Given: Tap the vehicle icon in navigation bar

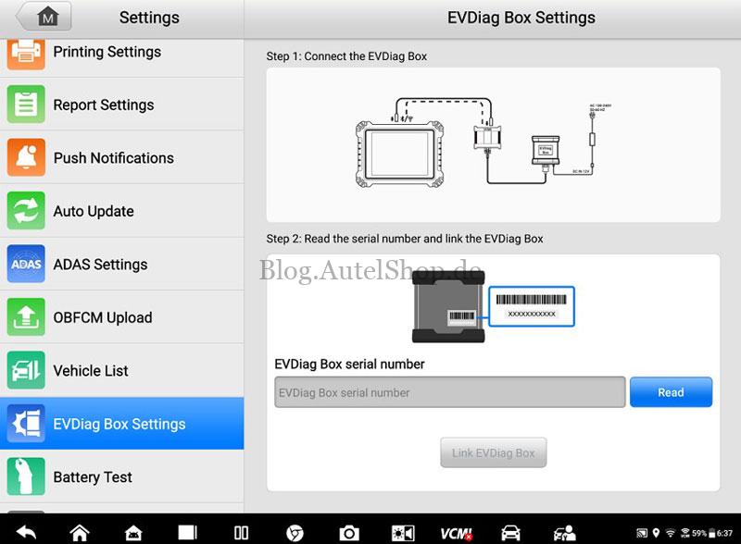Looking at the screenshot, I should point(510,533).
